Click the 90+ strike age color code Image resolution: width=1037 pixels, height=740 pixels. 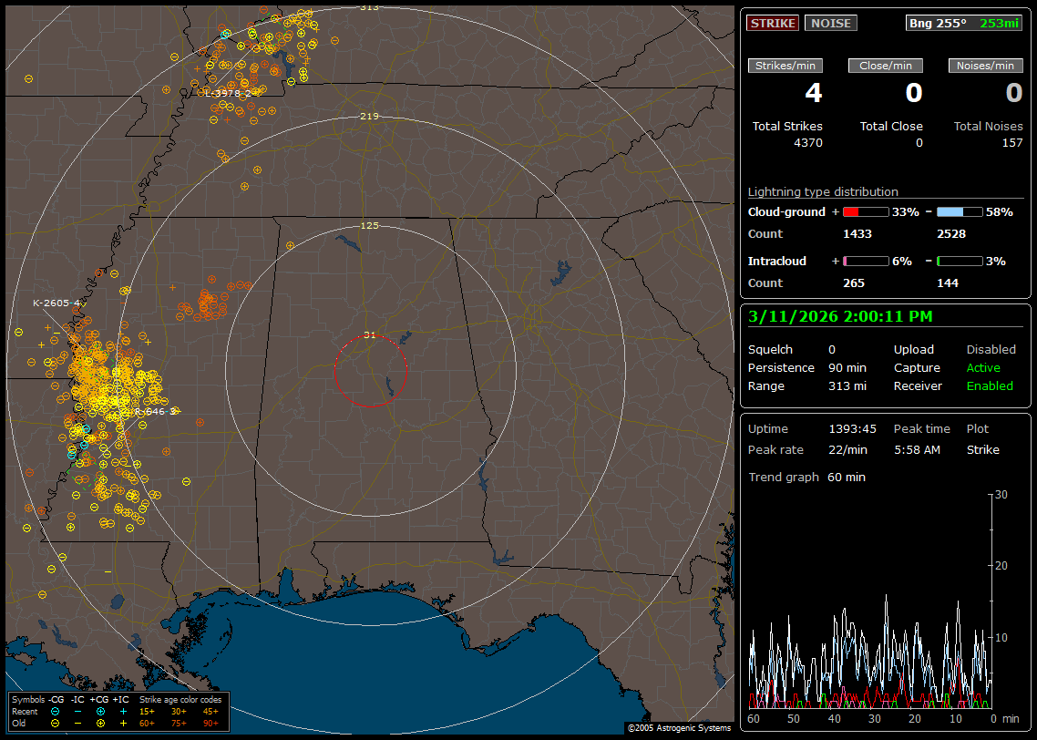(x=210, y=723)
